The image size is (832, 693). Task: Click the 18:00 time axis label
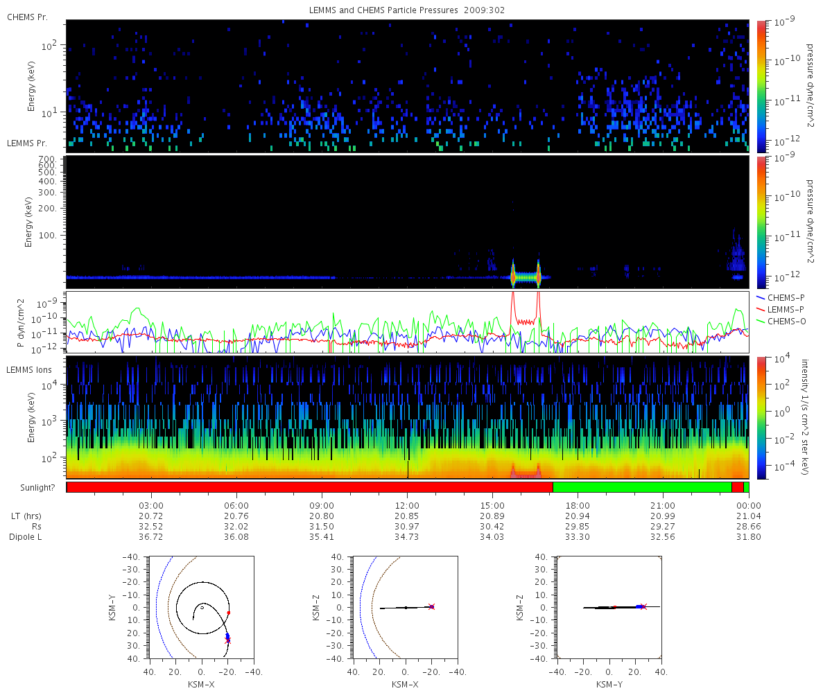click(x=578, y=505)
